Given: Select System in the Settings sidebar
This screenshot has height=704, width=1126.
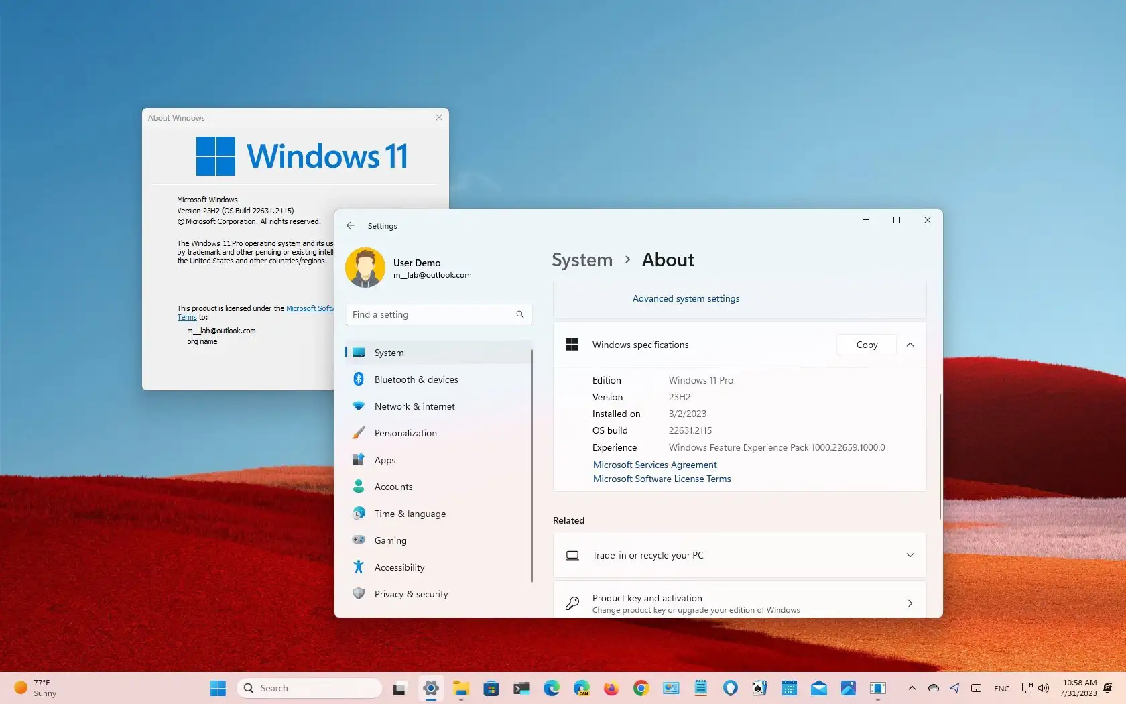Looking at the screenshot, I should click(x=439, y=353).
